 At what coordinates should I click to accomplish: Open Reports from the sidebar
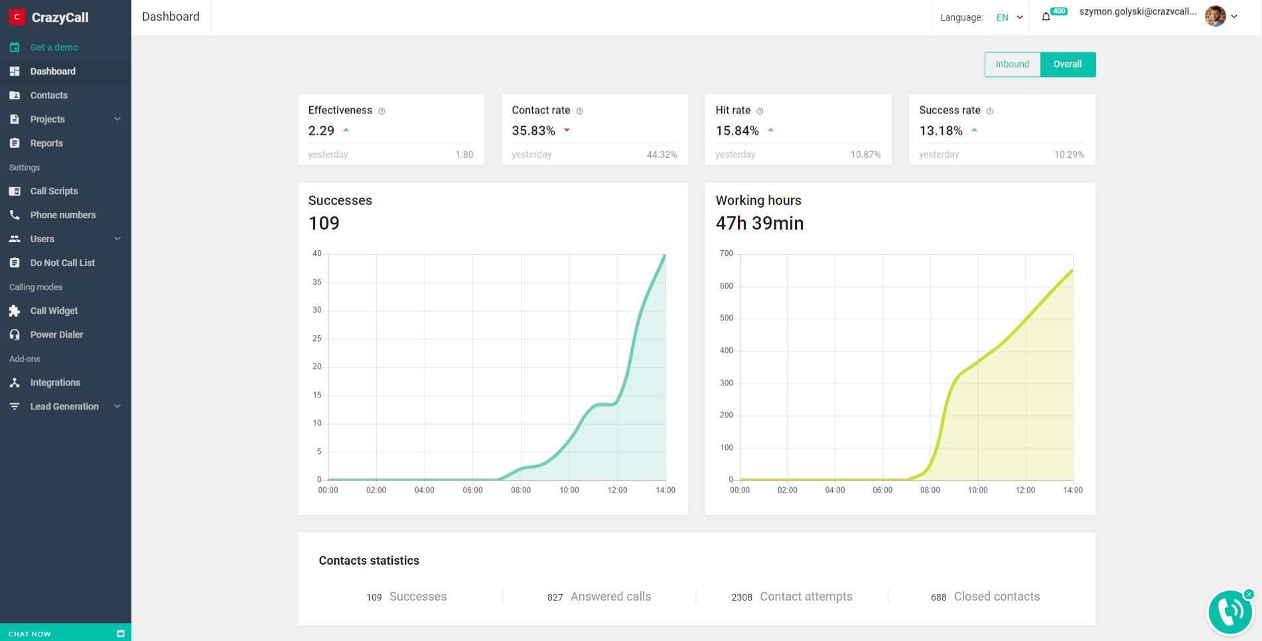(46, 143)
